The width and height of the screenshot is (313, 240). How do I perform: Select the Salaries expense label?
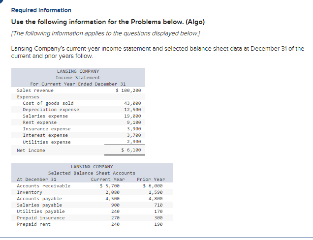45,116
